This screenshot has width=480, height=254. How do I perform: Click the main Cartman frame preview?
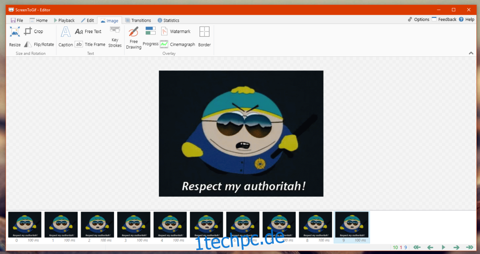[x=241, y=134]
